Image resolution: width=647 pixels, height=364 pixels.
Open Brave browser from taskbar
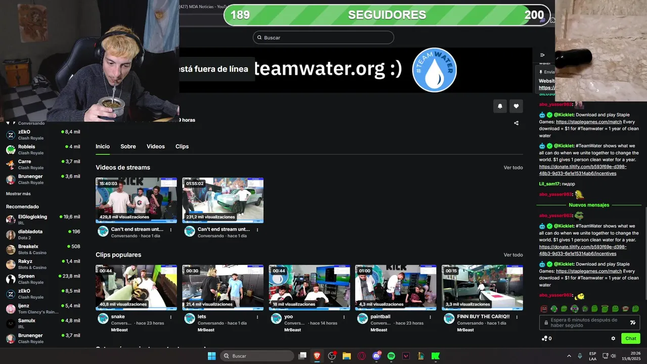point(317,356)
